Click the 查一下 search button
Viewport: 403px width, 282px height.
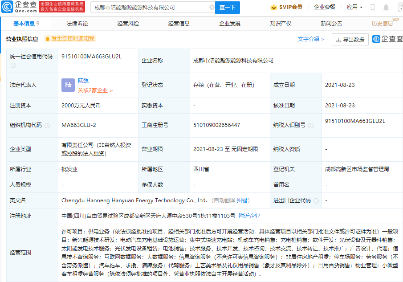pyautogui.click(x=228, y=7)
